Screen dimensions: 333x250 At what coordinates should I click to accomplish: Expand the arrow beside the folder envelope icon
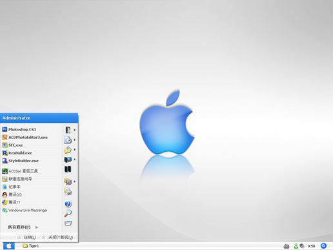[75, 149]
